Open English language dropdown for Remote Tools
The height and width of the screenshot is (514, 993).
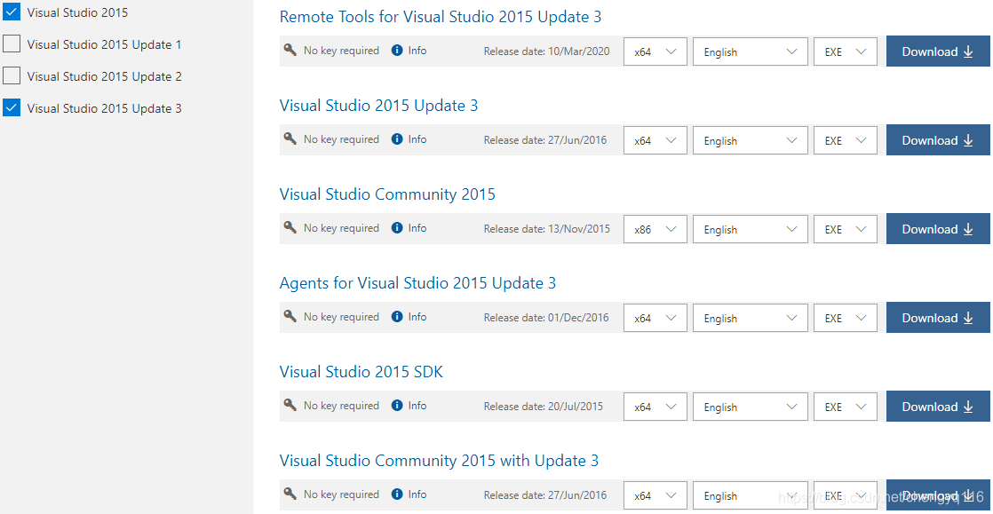(x=751, y=51)
